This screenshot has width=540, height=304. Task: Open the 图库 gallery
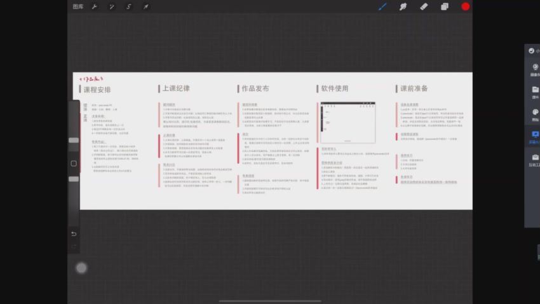[78, 6]
